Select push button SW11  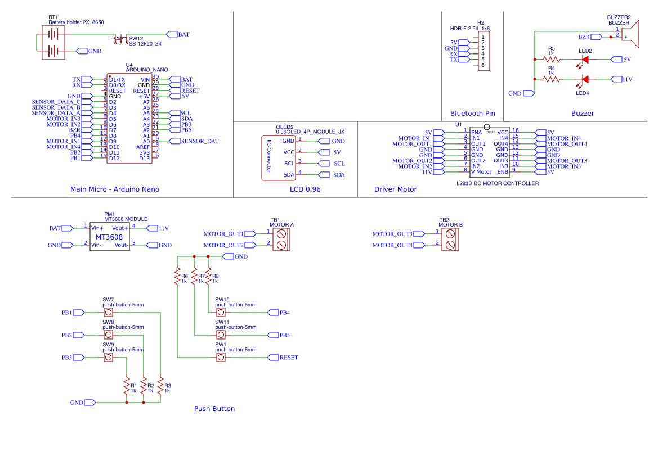(x=221, y=335)
